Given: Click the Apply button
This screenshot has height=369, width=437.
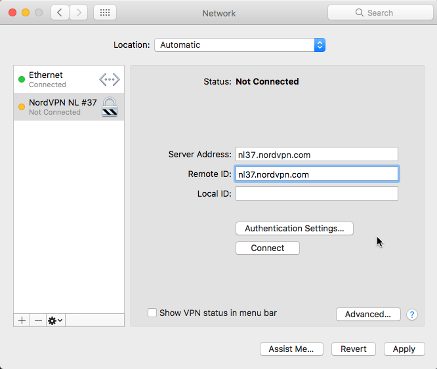Looking at the screenshot, I should 404,349.
